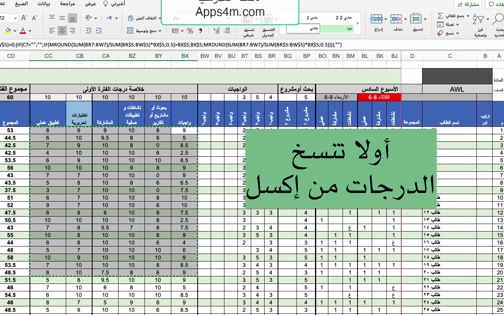Screen dimensions: 504x315
Task: Click student name cell طالب ١٧
Action: point(450,250)
